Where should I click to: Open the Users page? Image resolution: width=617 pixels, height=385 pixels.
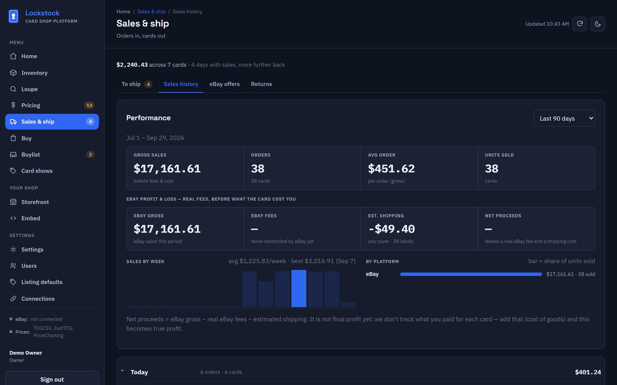[x=52, y=266]
